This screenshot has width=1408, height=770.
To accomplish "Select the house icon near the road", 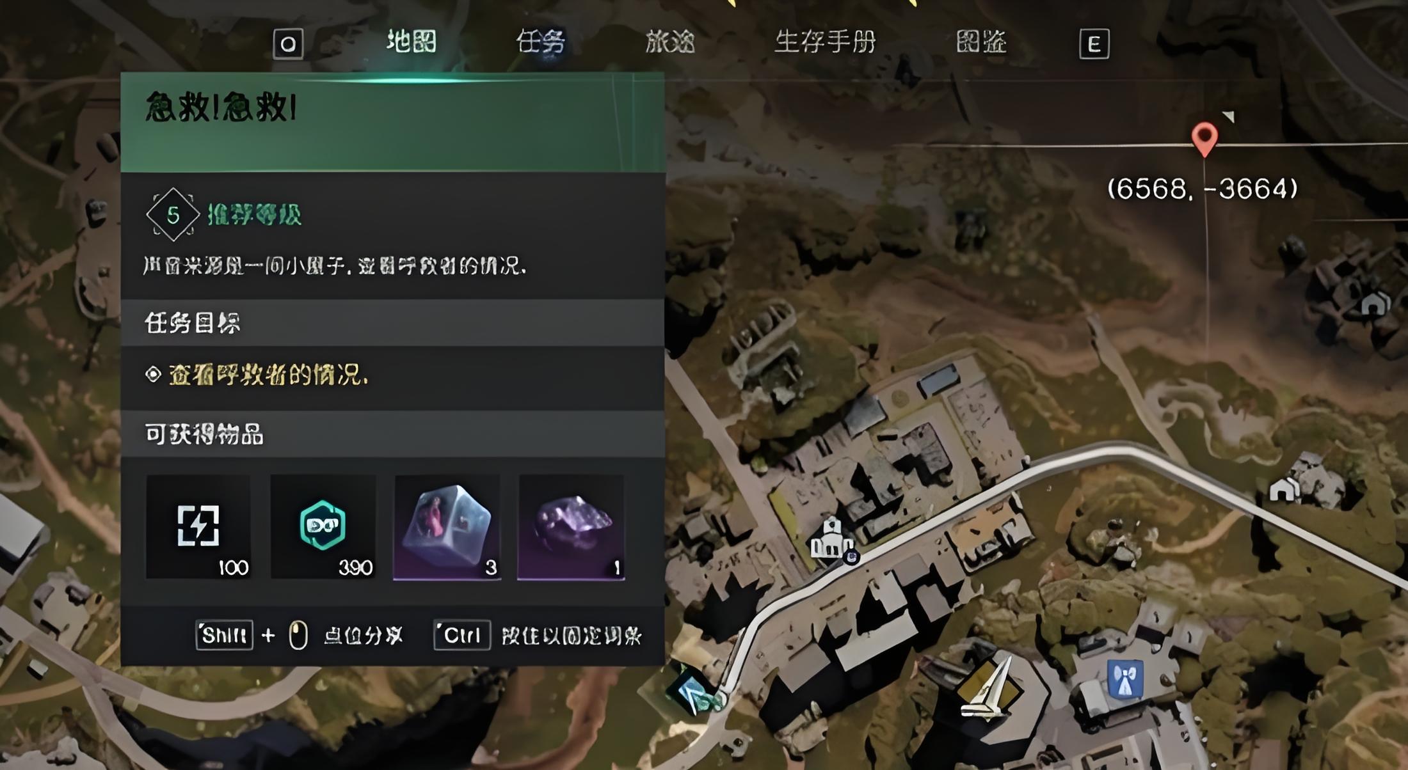I will click(1284, 490).
